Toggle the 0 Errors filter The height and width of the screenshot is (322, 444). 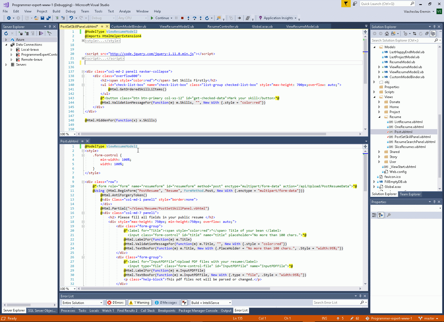[x=115, y=303]
